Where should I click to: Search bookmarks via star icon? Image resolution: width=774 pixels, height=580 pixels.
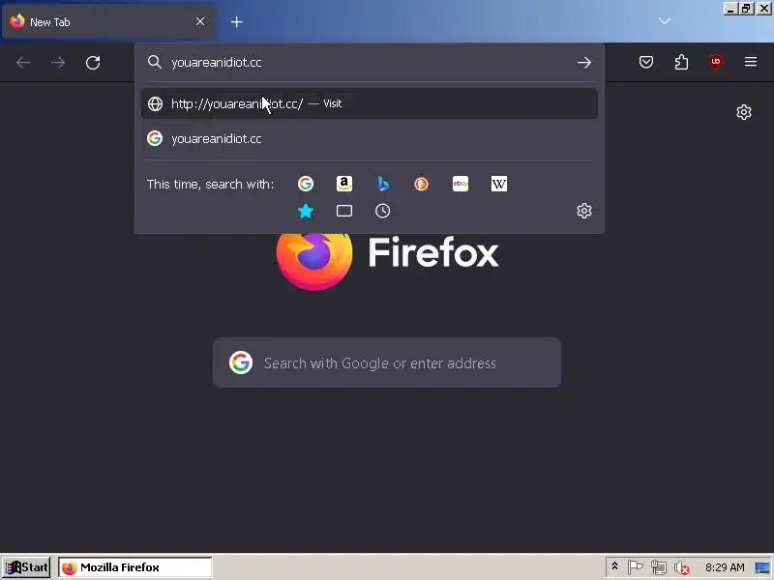tap(306, 211)
